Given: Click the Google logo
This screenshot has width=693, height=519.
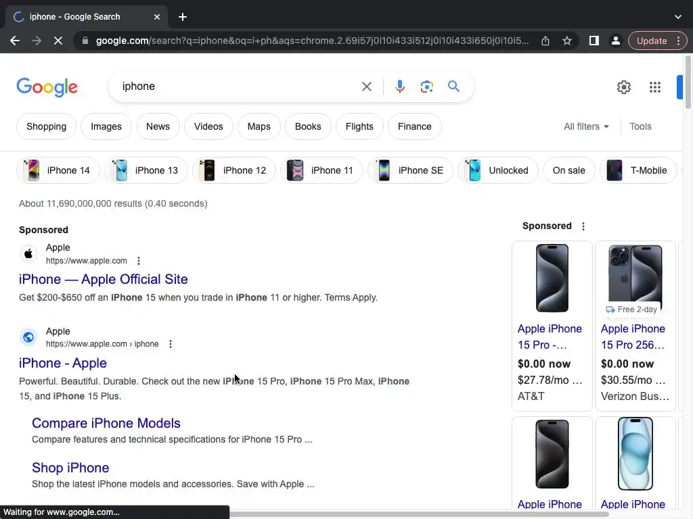Looking at the screenshot, I should tap(47, 87).
